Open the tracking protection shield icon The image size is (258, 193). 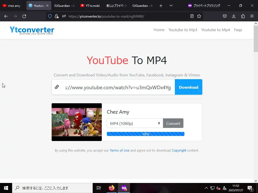[x=50, y=16]
